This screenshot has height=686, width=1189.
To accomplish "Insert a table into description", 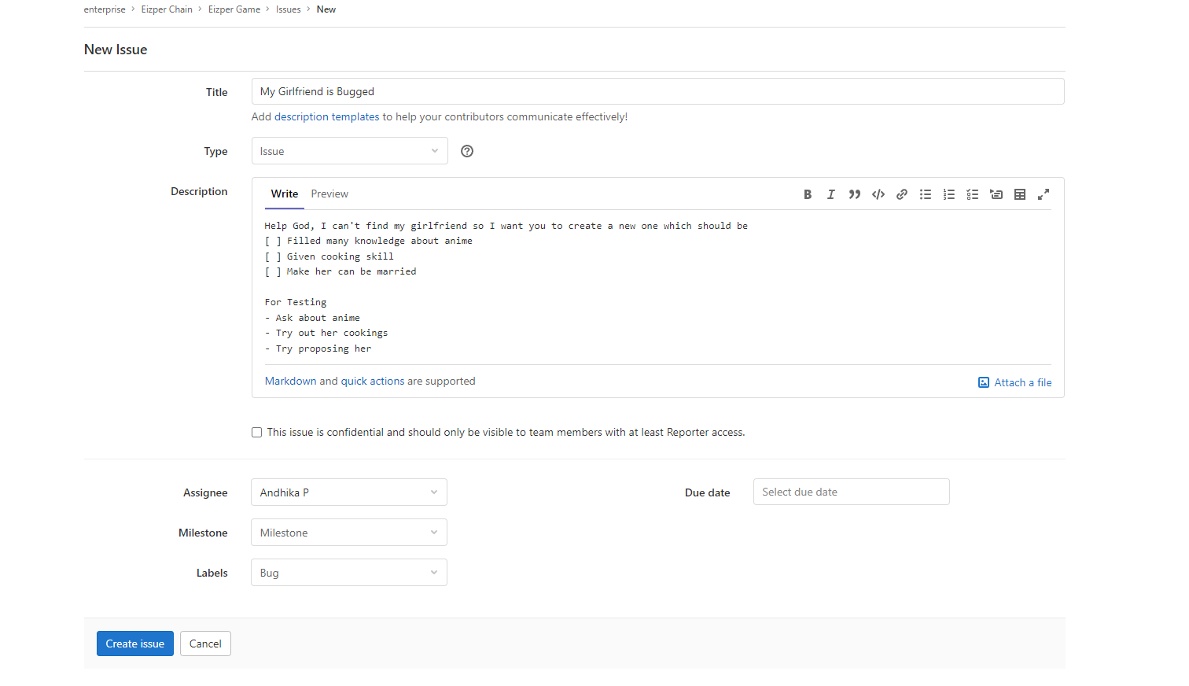I will coord(1020,194).
